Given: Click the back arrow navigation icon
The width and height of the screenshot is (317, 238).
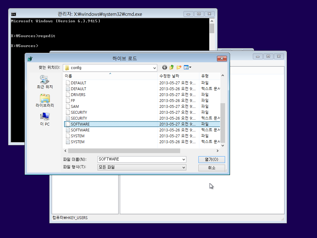Looking at the screenshot, I should 165,67.
